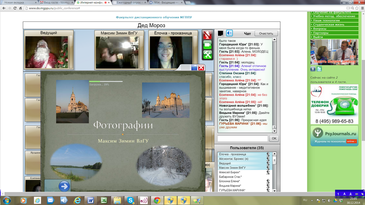Toggle the green video camera button
Screen dimensions: 365x205
[207, 45]
